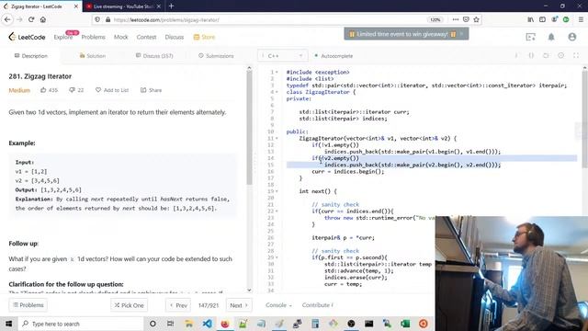This screenshot has height=331, width=588.
Task: Click the format code braces icon
Action: 531,55
